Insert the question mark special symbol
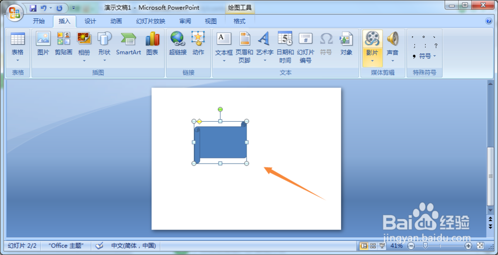The width and height of the screenshot is (498, 255). click(x=436, y=46)
